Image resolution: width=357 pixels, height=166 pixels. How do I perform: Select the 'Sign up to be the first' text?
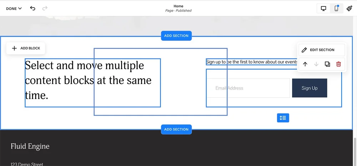tap(252, 62)
